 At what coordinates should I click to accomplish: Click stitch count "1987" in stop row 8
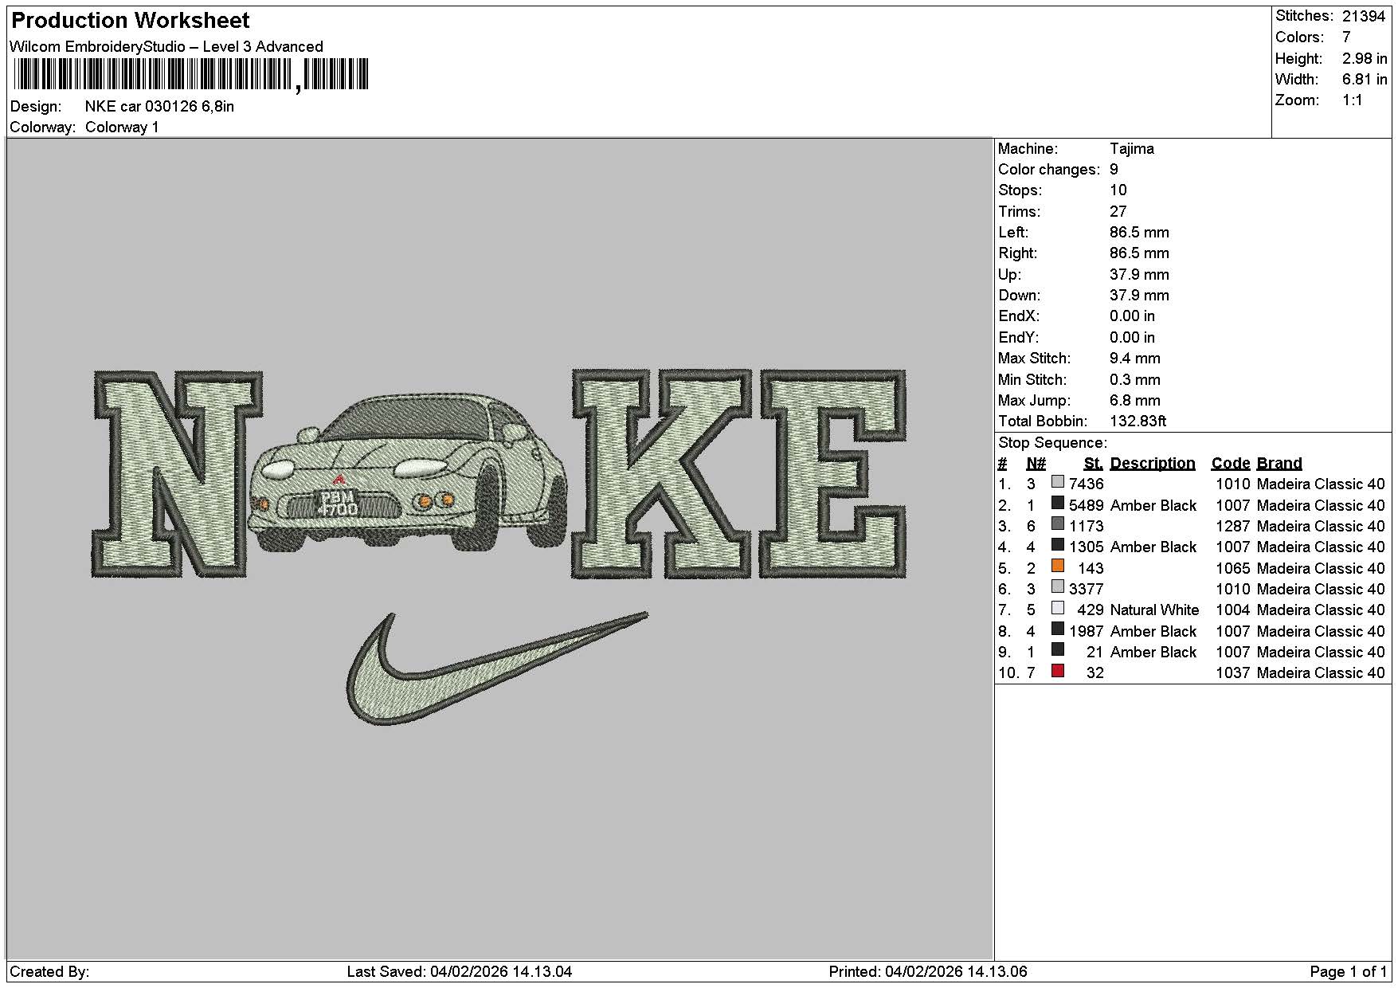pos(1087,632)
